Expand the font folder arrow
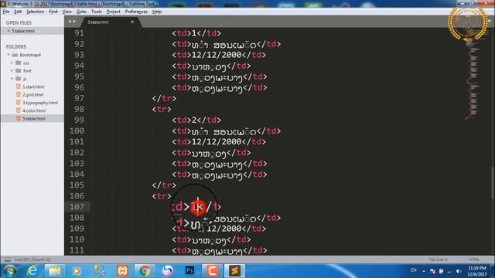495x278 pixels. pyautogui.click(x=12, y=70)
